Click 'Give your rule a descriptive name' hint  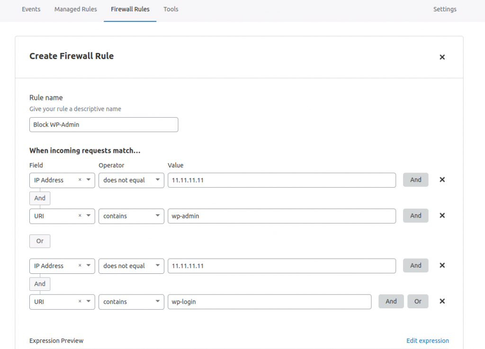[75, 109]
